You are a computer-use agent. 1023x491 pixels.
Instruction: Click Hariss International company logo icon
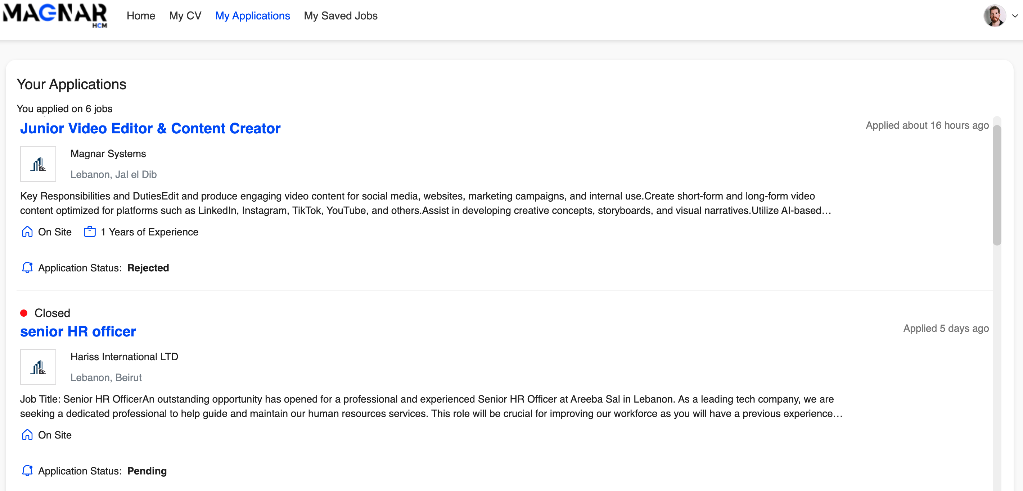tap(38, 367)
